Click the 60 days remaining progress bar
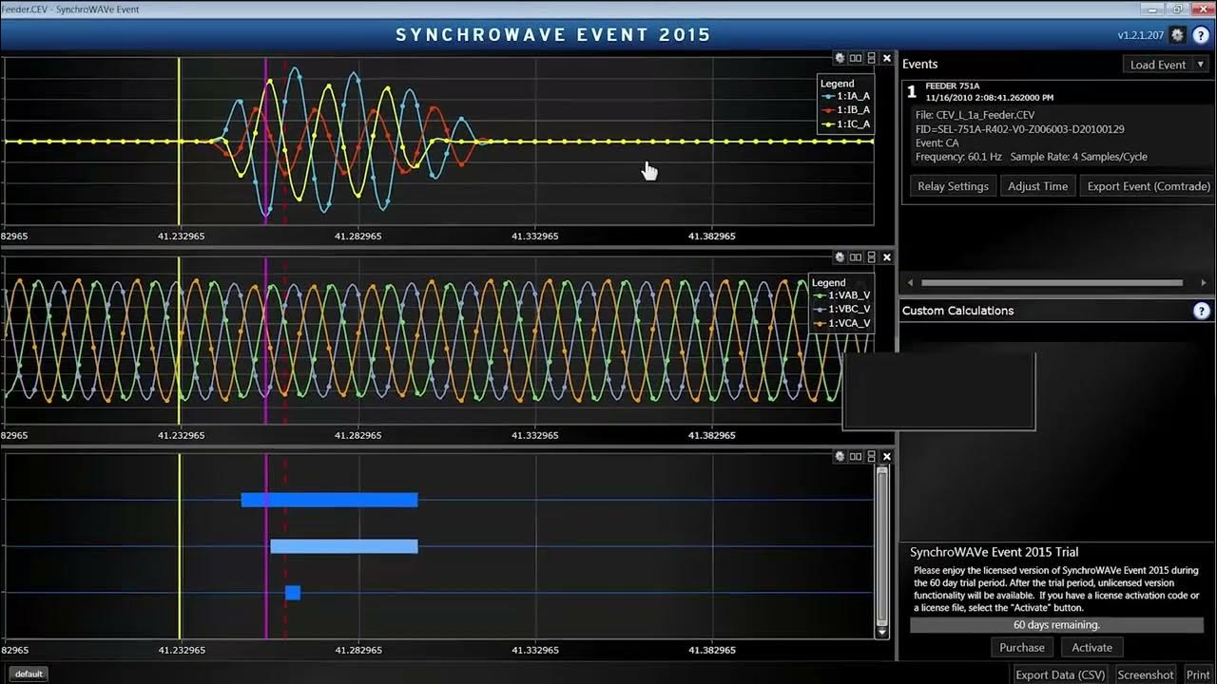Viewport: 1217px width, 684px height. [x=1056, y=625]
